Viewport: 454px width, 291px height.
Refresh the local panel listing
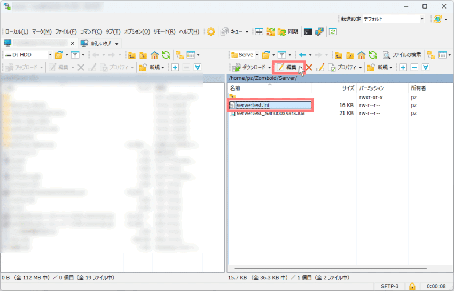coord(166,55)
